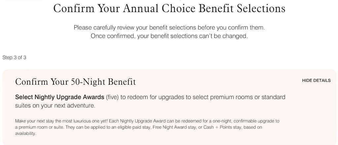Click the final word 'availability' in the fine print
This screenshot has height=145, width=338.
(26, 133)
